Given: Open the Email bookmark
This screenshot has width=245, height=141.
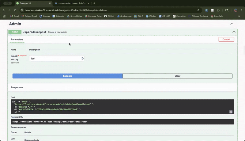Looking at the screenshot, I should click(x=14, y=16).
